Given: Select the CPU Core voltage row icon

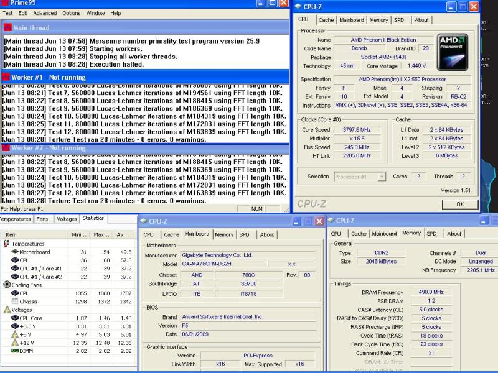Looking at the screenshot, I should pos(15,318).
